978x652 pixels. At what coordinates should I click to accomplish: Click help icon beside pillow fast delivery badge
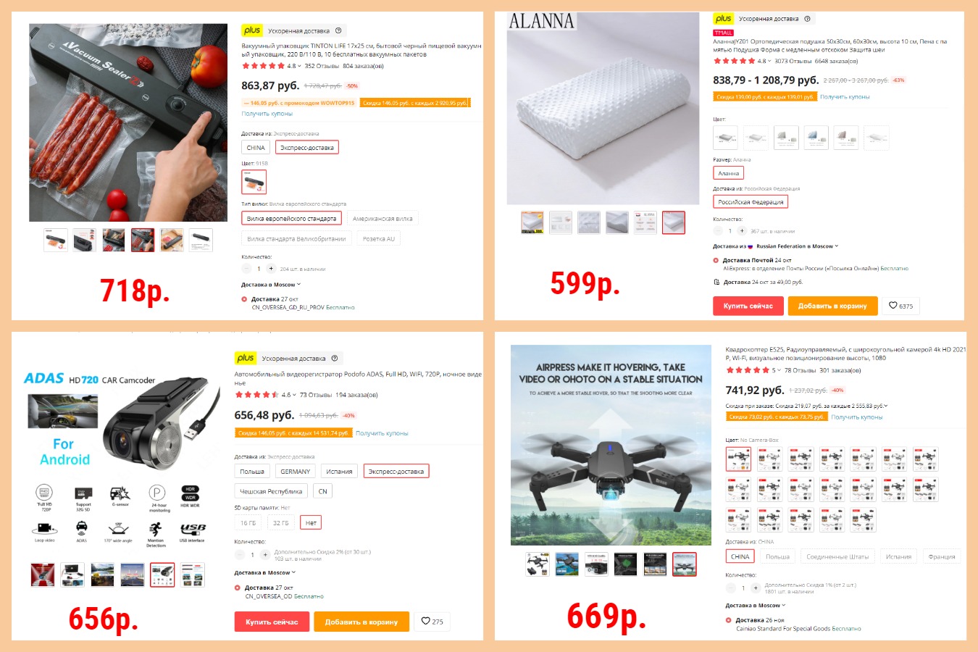coord(808,19)
